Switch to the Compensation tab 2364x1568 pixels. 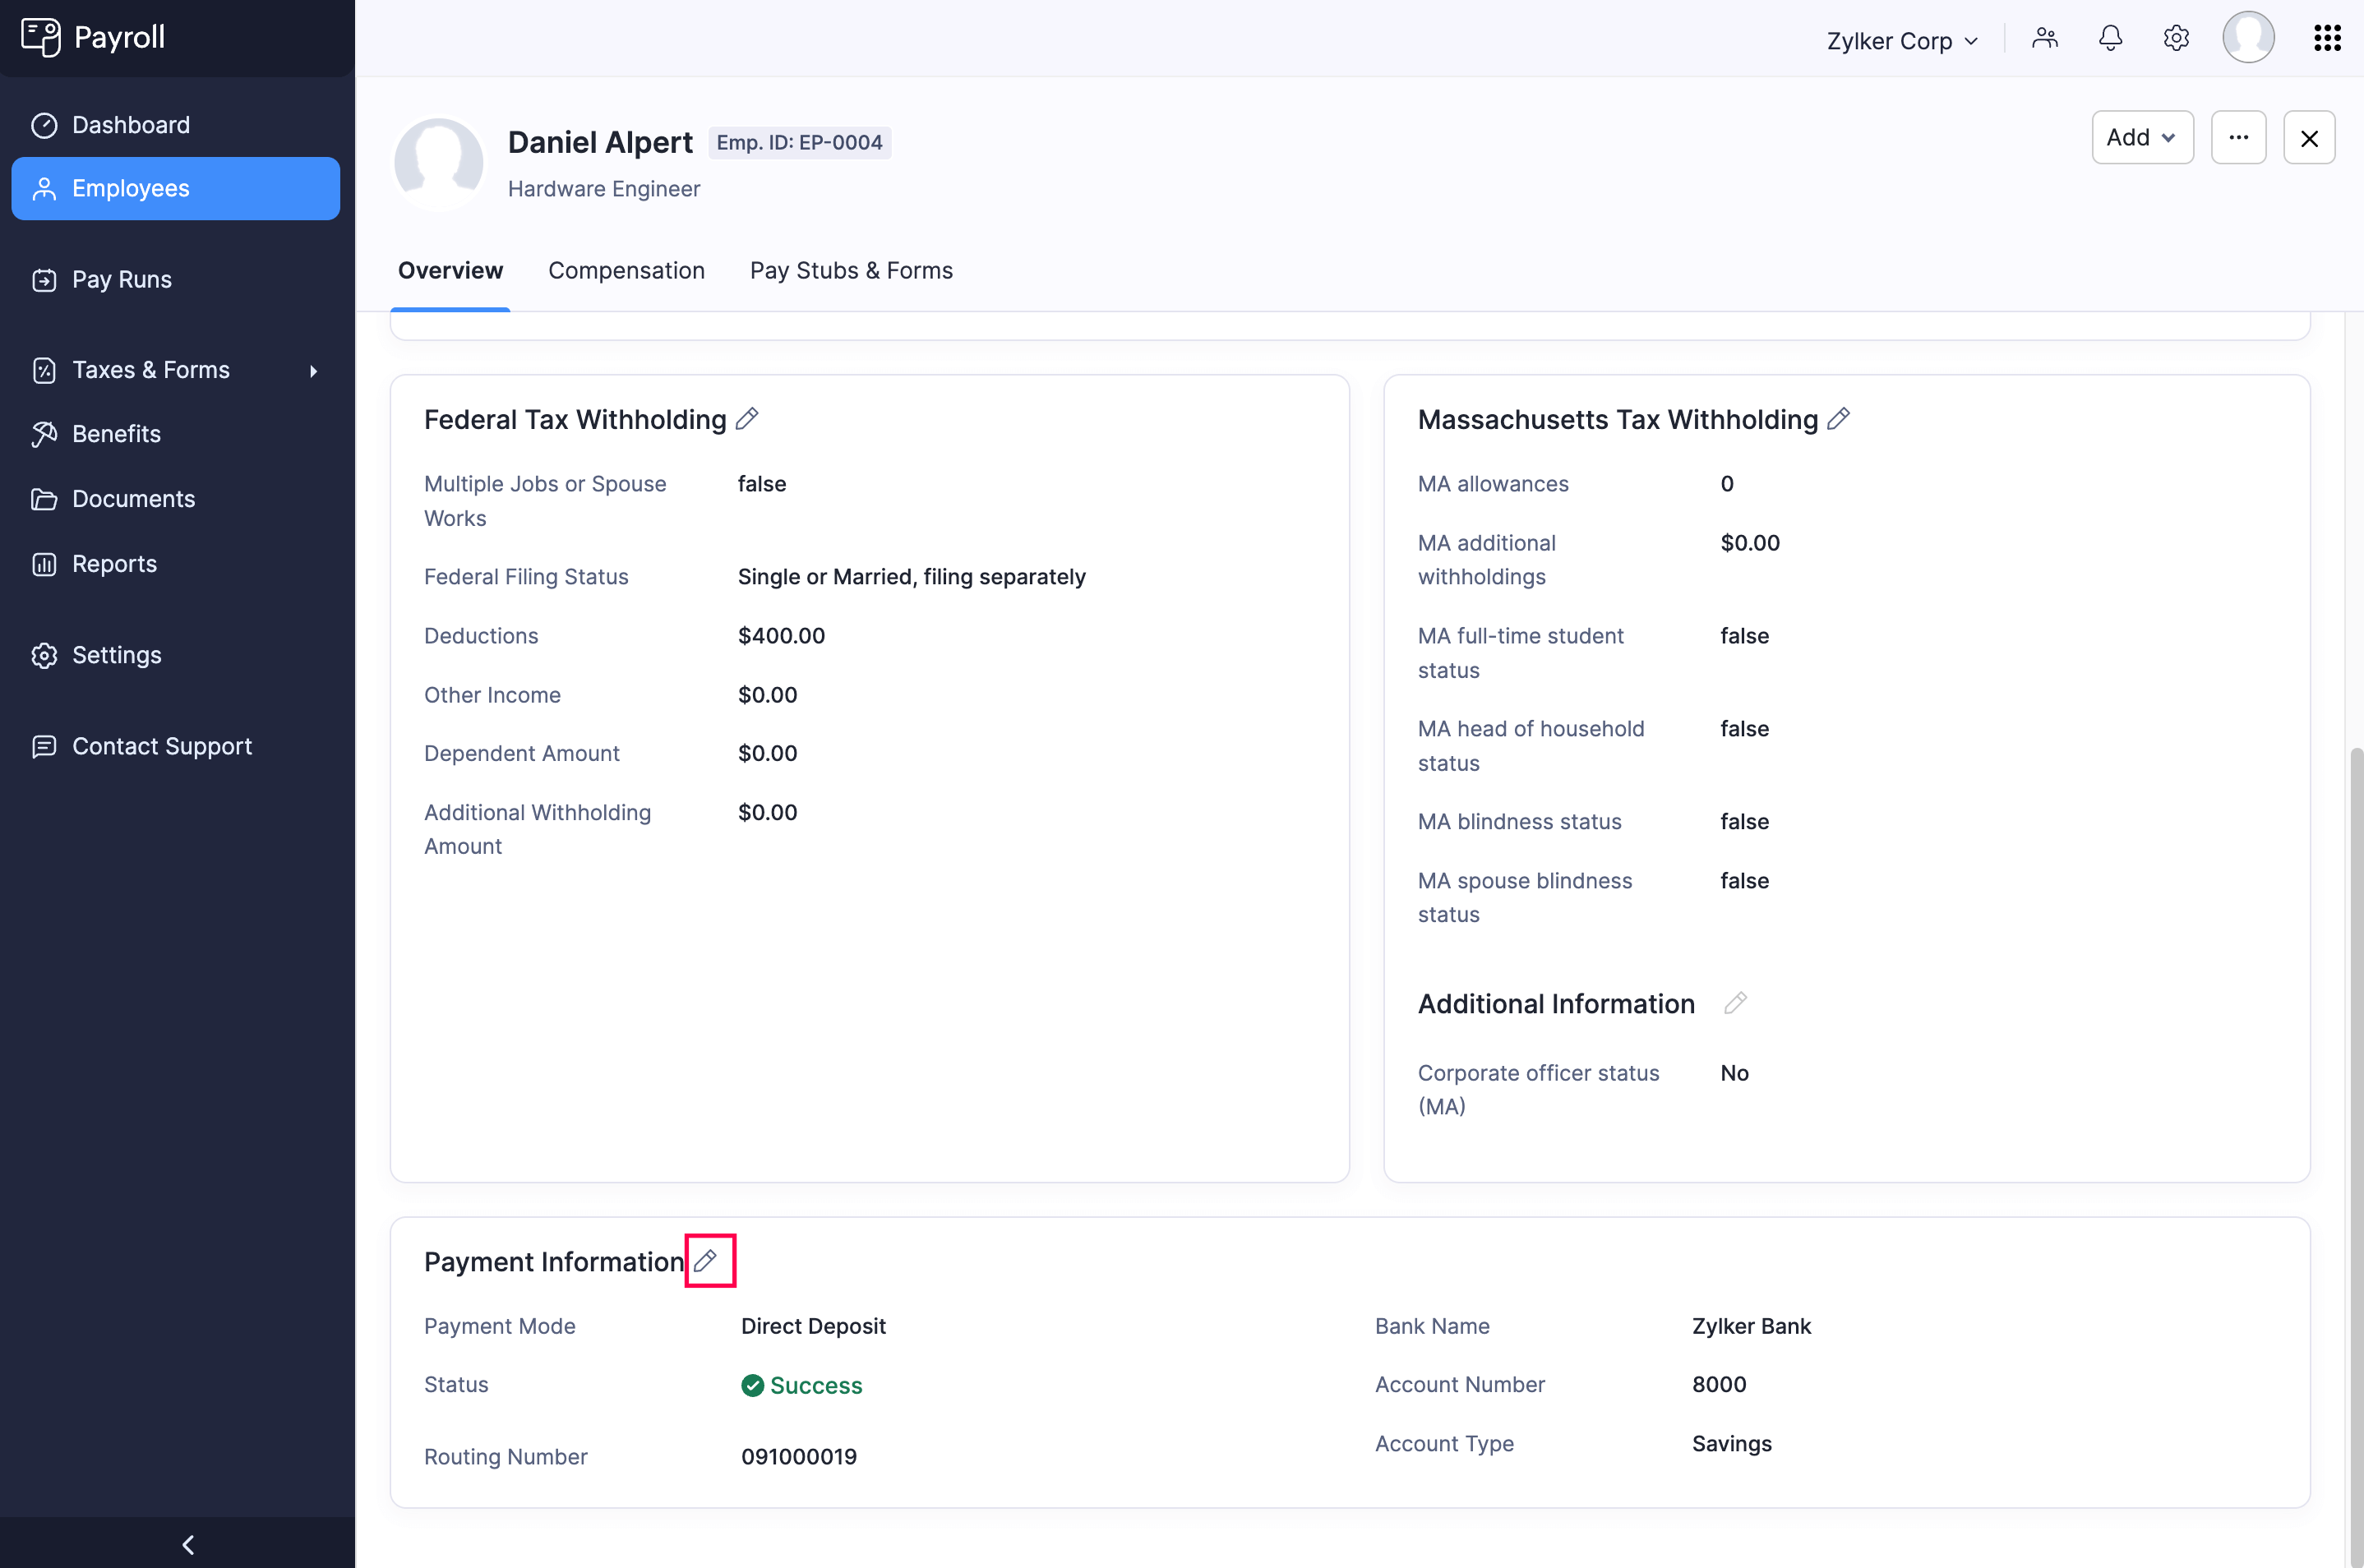[x=626, y=270]
